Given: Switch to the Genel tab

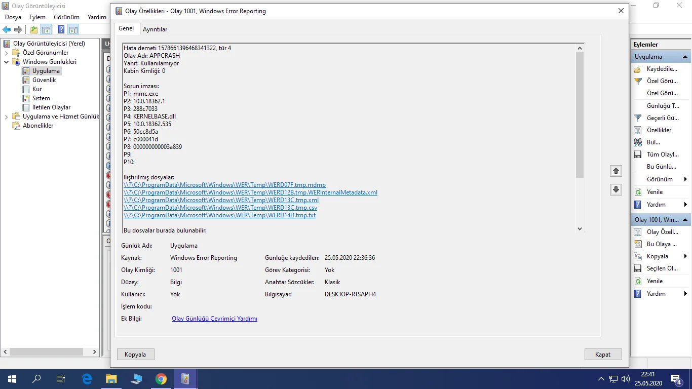Looking at the screenshot, I should [126, 28].
